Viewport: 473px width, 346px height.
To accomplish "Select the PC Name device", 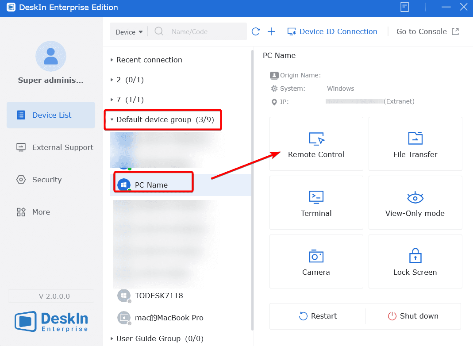I will [x=181, y=185].
